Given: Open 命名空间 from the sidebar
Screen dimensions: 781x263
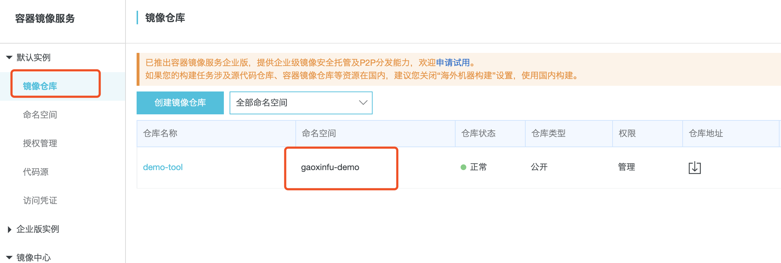Looking at the screenshot, I should click(39, 115).
